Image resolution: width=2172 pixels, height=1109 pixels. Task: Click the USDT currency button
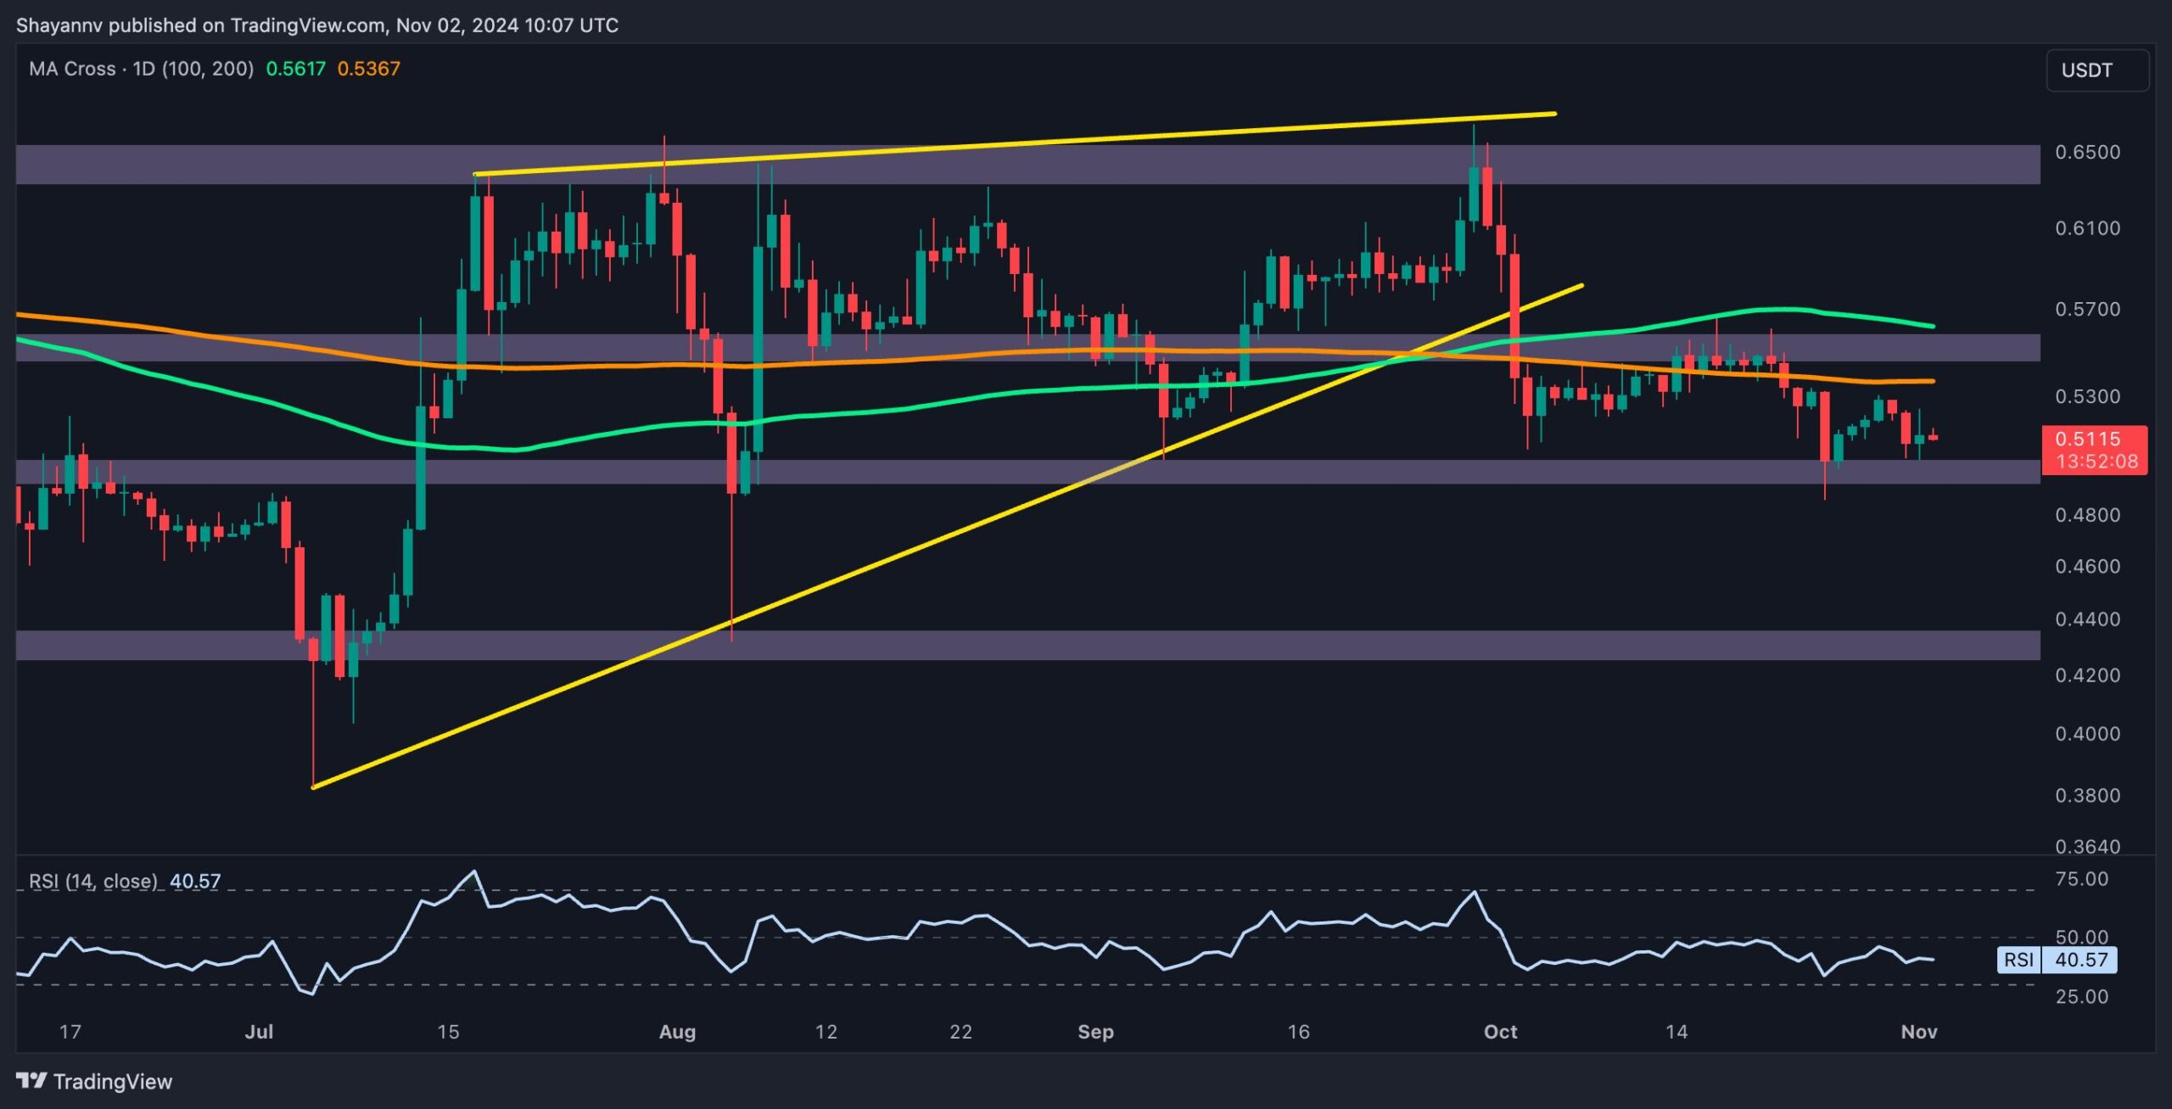tap(2086, 70)
